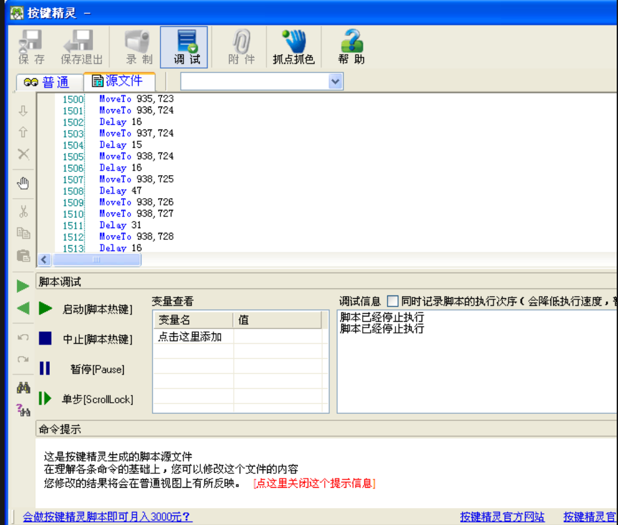Stop script with 中止[脚本热键] square button
This screenshot has height=525, width=618.
pyautogui.click(x=86, y=339)
